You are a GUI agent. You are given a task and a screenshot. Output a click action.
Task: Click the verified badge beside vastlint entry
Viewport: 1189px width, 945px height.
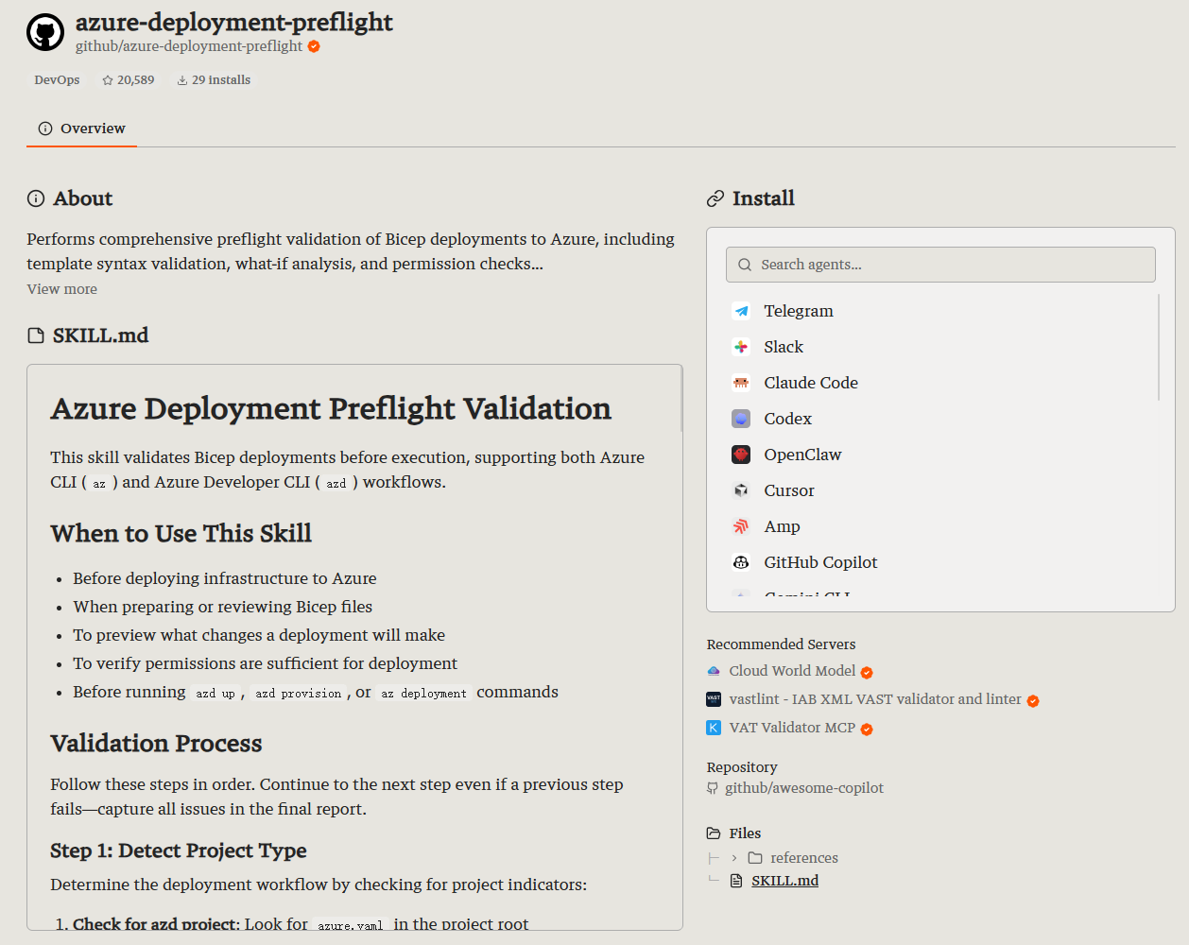tap(1033, 701)
